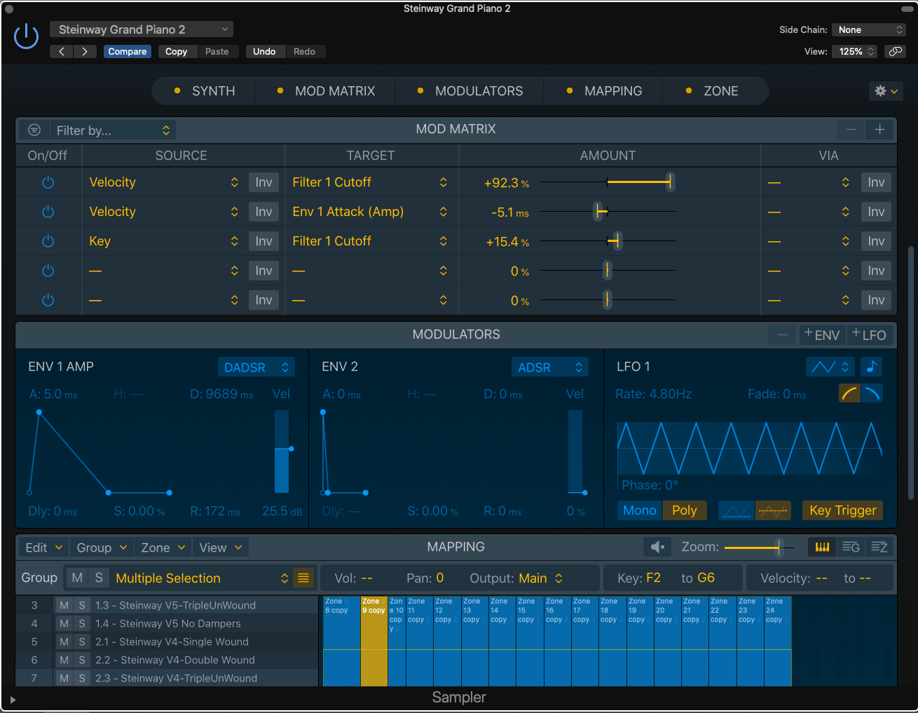The width and height of the screenshot is (918, 713).
Task: Set LFO 1 to Mono mode
Action: click(x=640, y=510)
